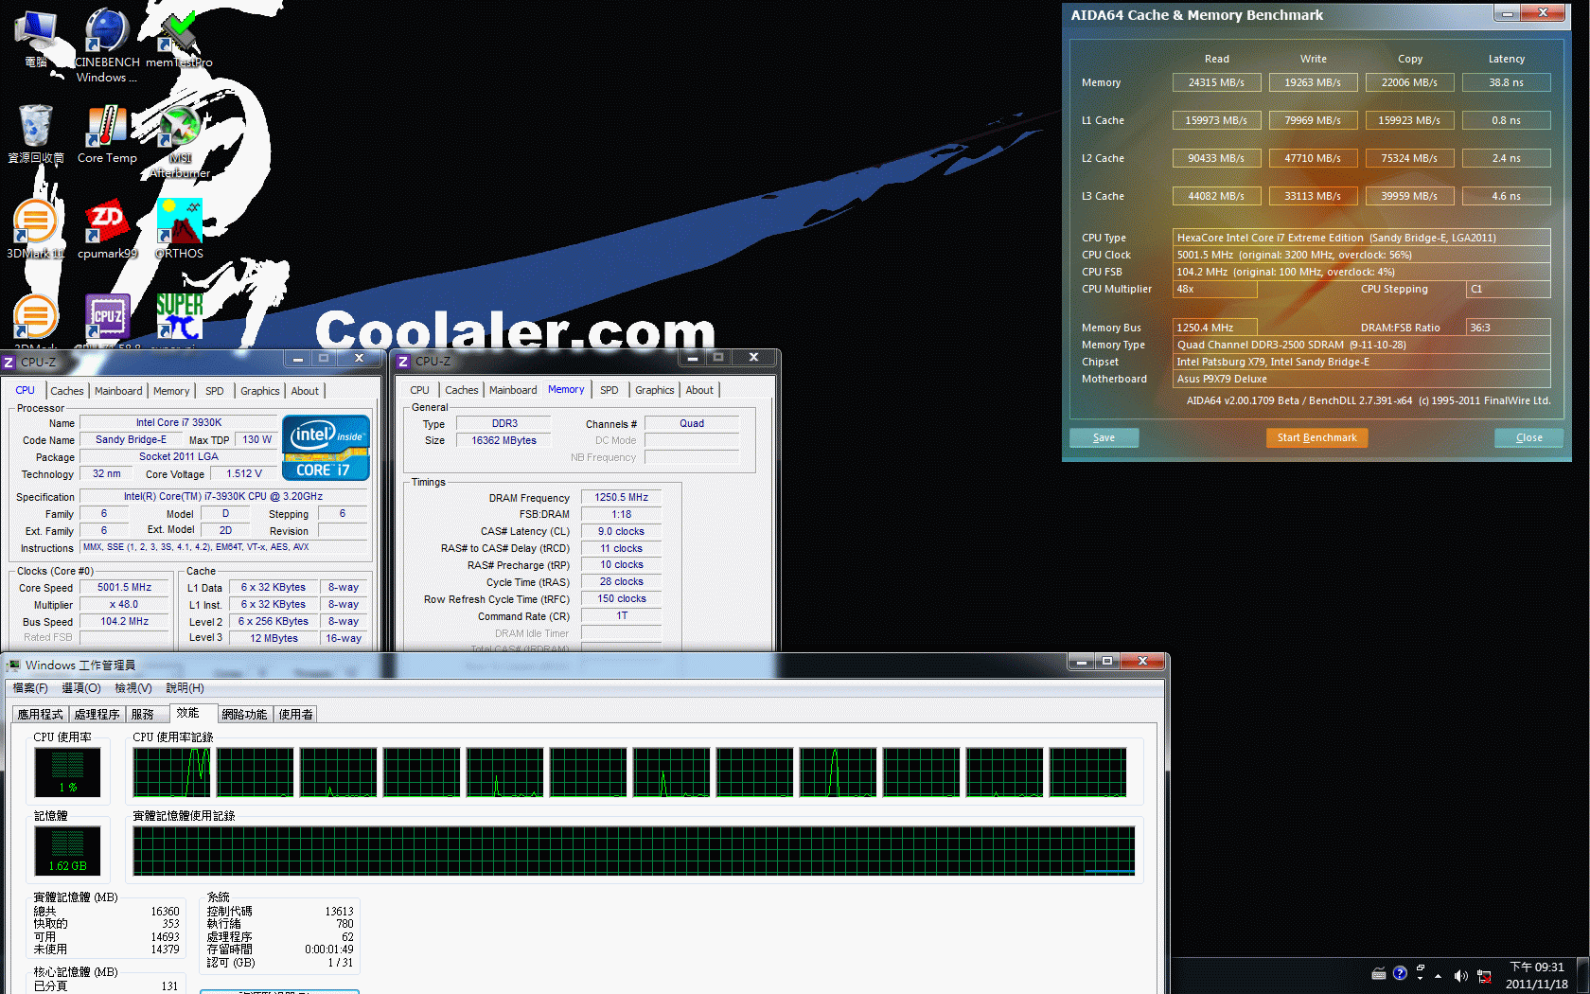Click Start Benchmark in AIDA64

coord(1316,438)
